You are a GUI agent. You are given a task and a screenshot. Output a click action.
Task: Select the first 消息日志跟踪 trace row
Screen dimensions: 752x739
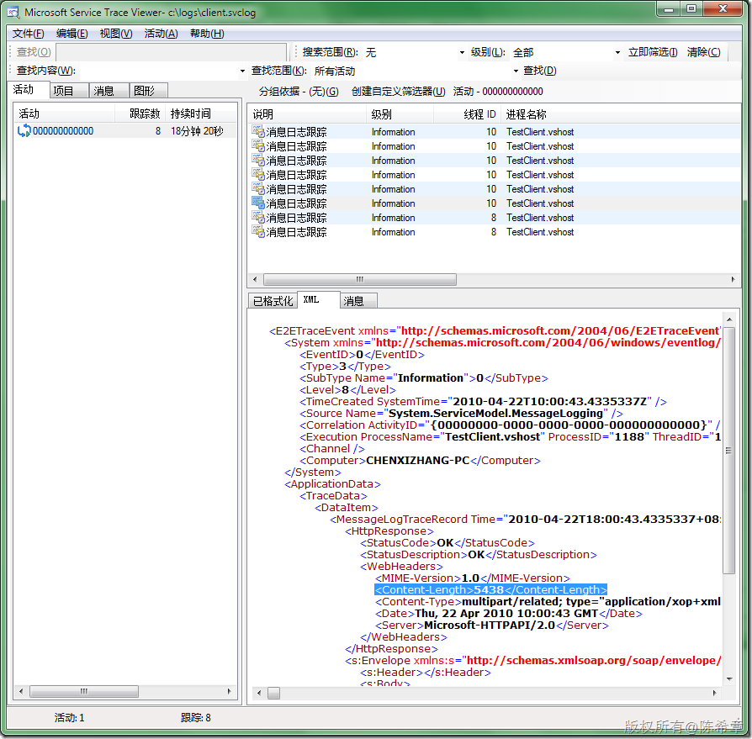[495, 132]
